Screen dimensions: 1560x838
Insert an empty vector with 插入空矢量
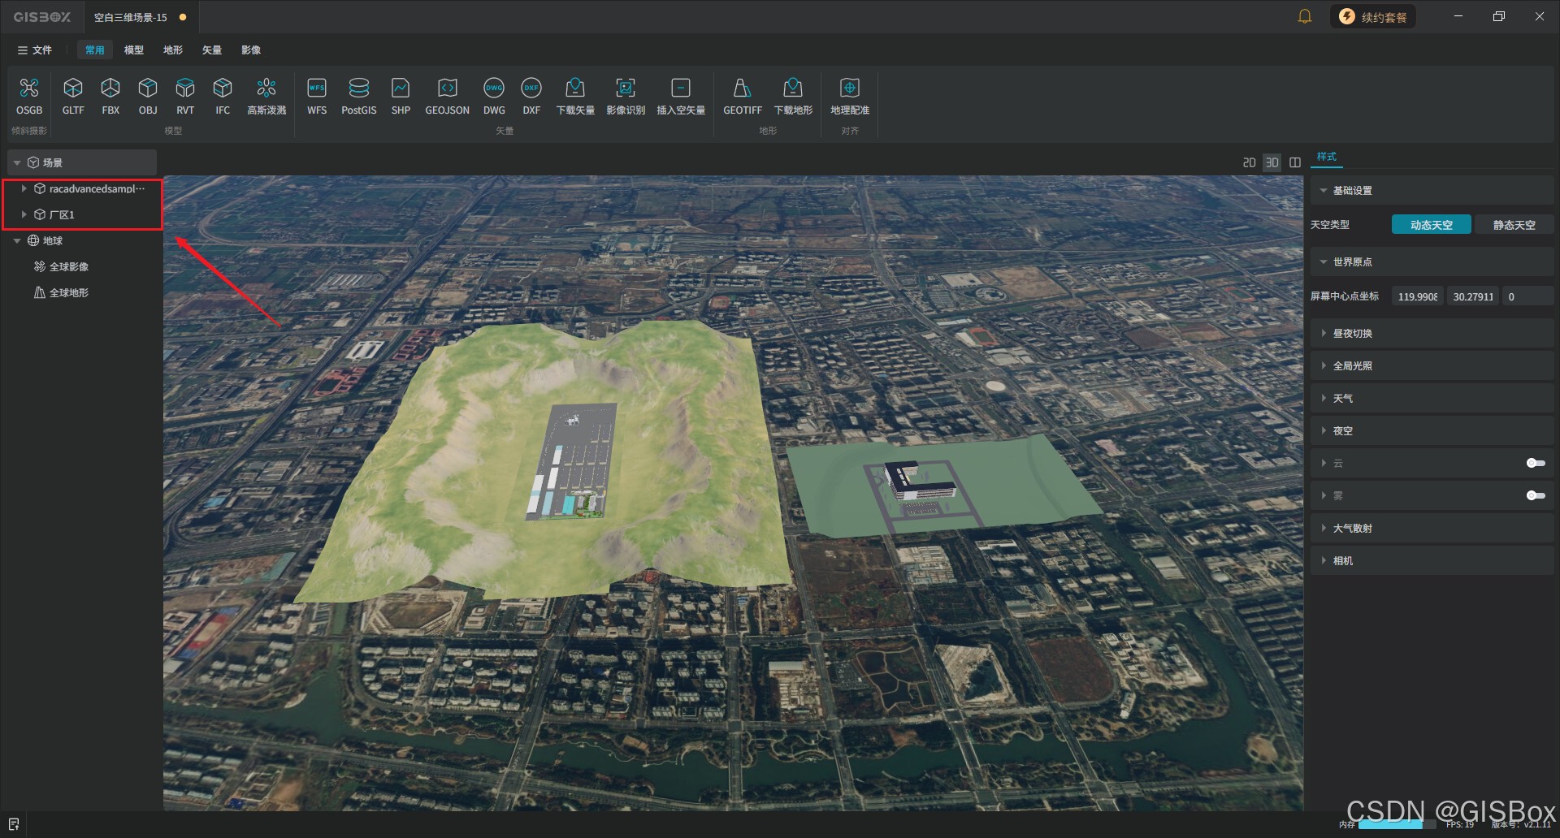(681, 96)
